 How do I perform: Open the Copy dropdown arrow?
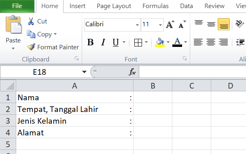coord(55,34)
